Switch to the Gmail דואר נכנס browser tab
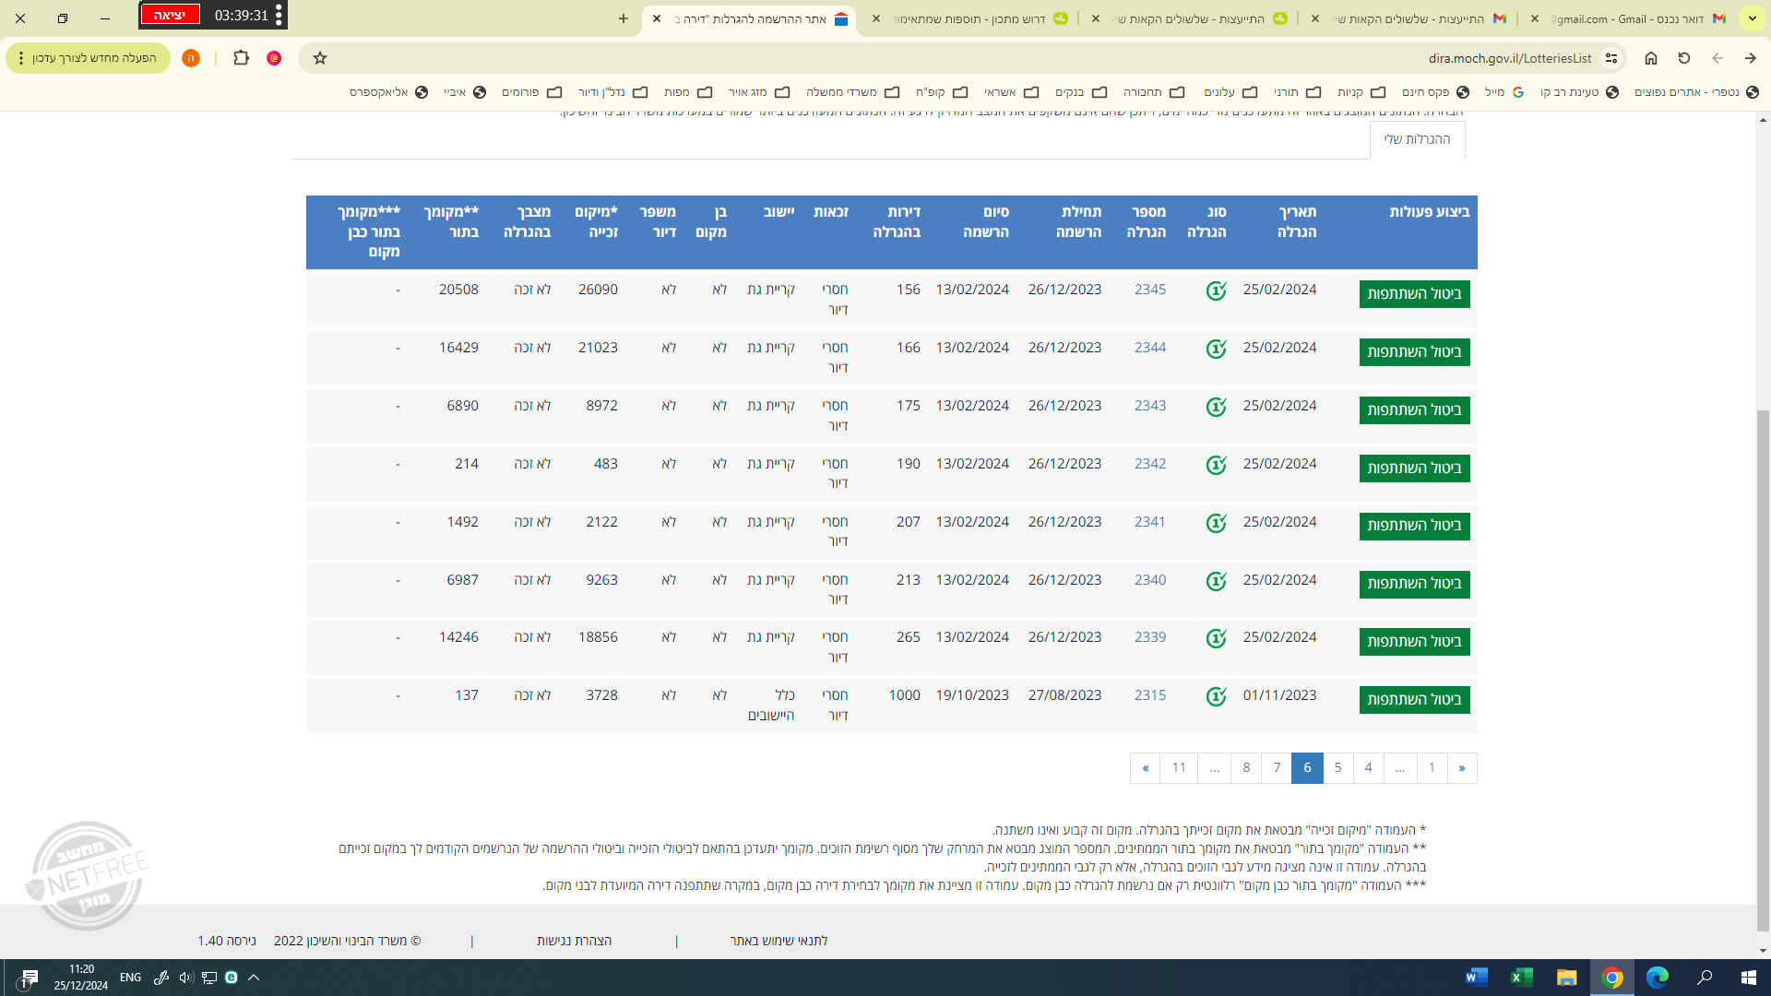The height and width of the screenshot is (996, 1771). point(1633,18)
